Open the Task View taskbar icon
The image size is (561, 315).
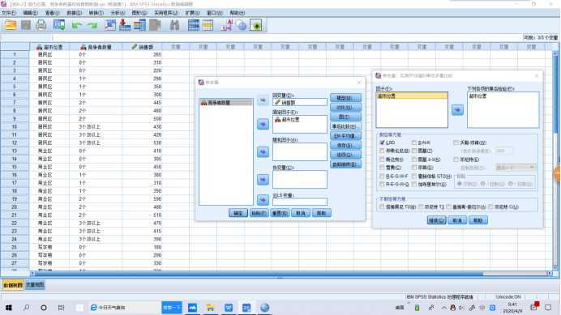pos(61,307)
